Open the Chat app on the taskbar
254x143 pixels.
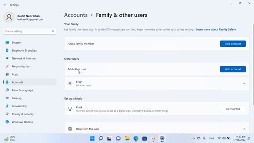point(118,138)
